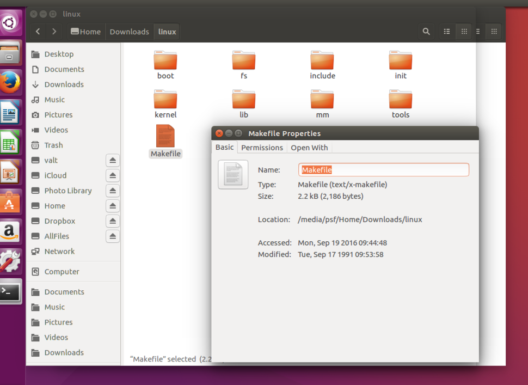Open System Settings from the dock

point(10,261)
